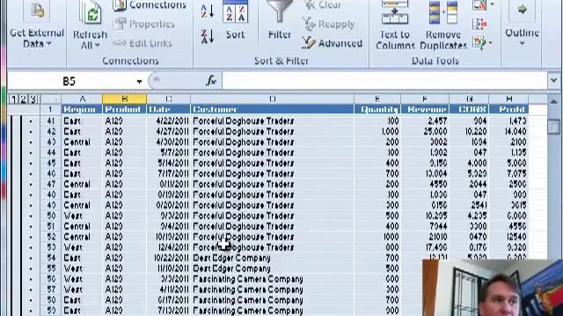Click date cell 12/4/2011

pyautogui.click(x=168, y=248)
